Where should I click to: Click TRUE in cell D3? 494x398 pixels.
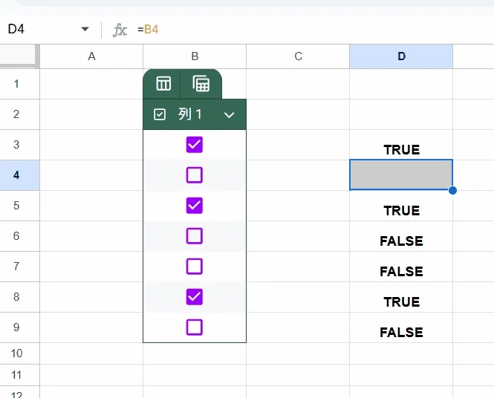[x=401, y=150]
